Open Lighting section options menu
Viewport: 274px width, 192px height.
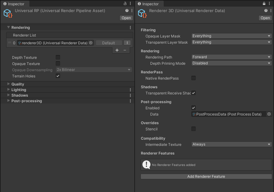point(130,90)
